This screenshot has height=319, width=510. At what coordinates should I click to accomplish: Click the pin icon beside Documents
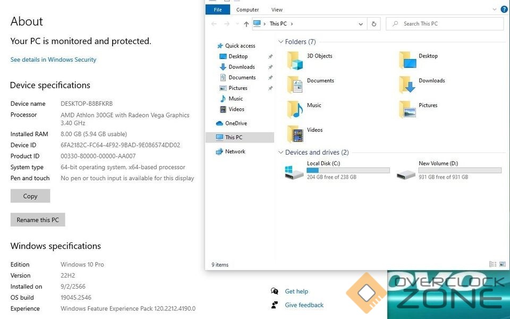click(270, 78)
